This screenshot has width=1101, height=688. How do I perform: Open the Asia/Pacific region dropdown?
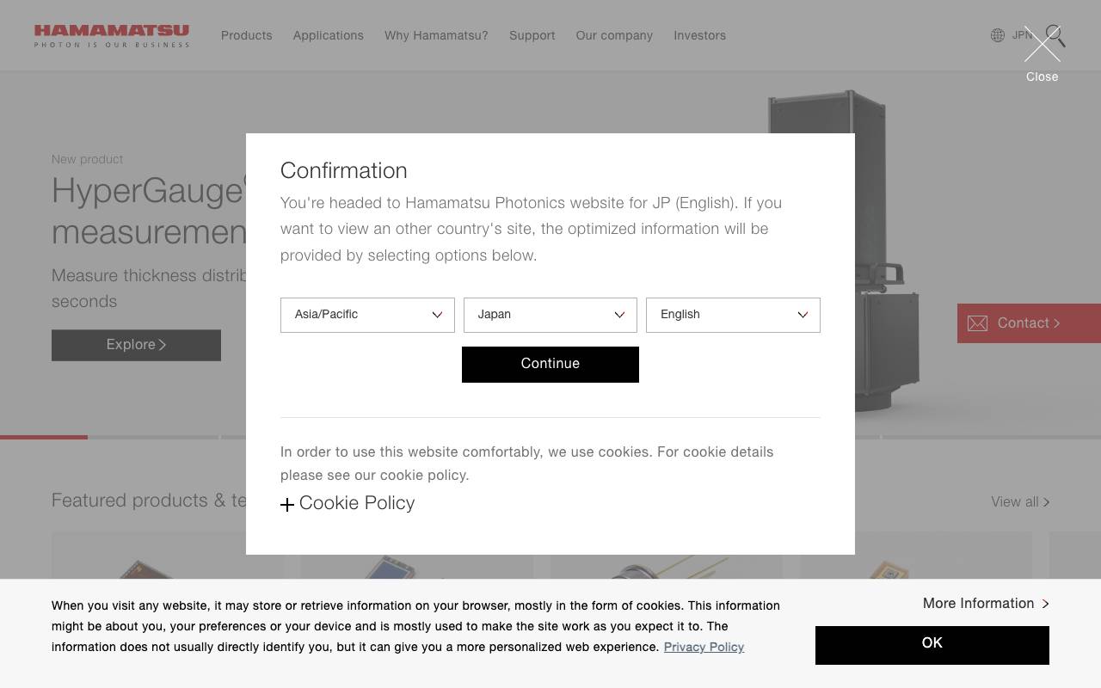pos(367,315)
